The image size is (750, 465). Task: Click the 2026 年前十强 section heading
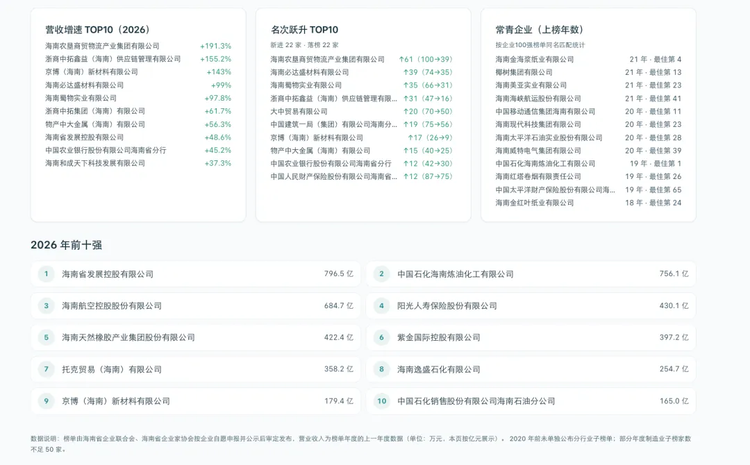(67, 245)
